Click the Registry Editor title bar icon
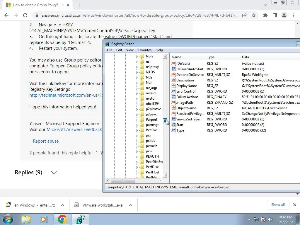Image resolution: width=300 pixels, height=225 pixels. [108, 44]
